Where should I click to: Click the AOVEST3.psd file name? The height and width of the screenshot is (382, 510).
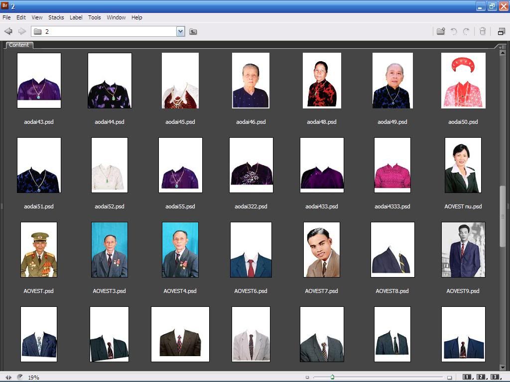pos(109,291)
